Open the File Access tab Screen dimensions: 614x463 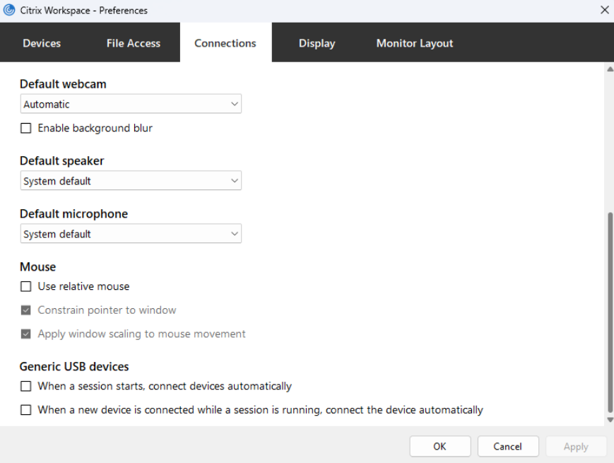(x=134, y=43)
